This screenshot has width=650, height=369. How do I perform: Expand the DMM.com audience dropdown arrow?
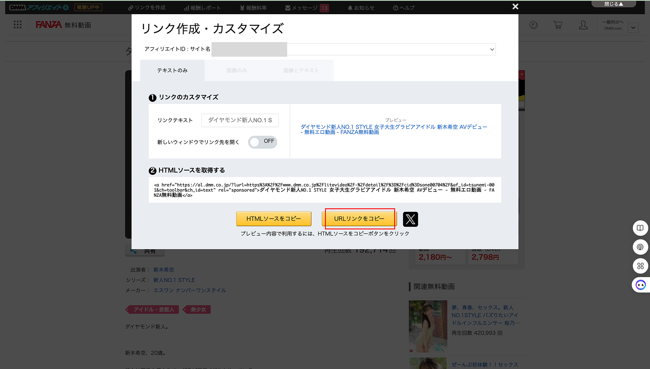[633, 28]
